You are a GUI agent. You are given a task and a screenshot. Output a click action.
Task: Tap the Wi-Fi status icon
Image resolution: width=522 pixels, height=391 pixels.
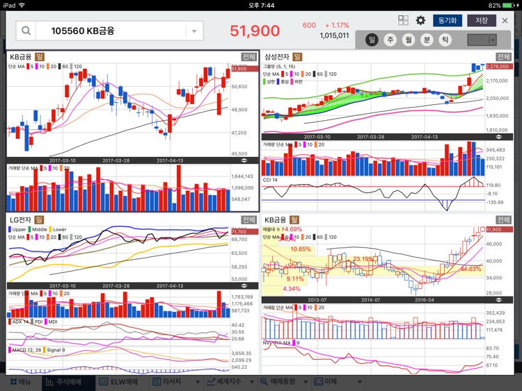point(22,6)
